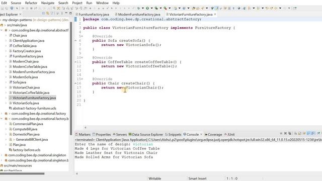Open the Project menu
This screenshot has height=181, width=322.
coord(77,3)
